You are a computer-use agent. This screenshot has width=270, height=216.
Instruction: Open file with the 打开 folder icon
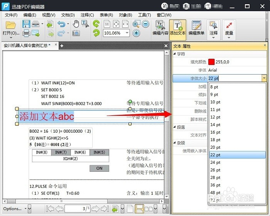11,25
